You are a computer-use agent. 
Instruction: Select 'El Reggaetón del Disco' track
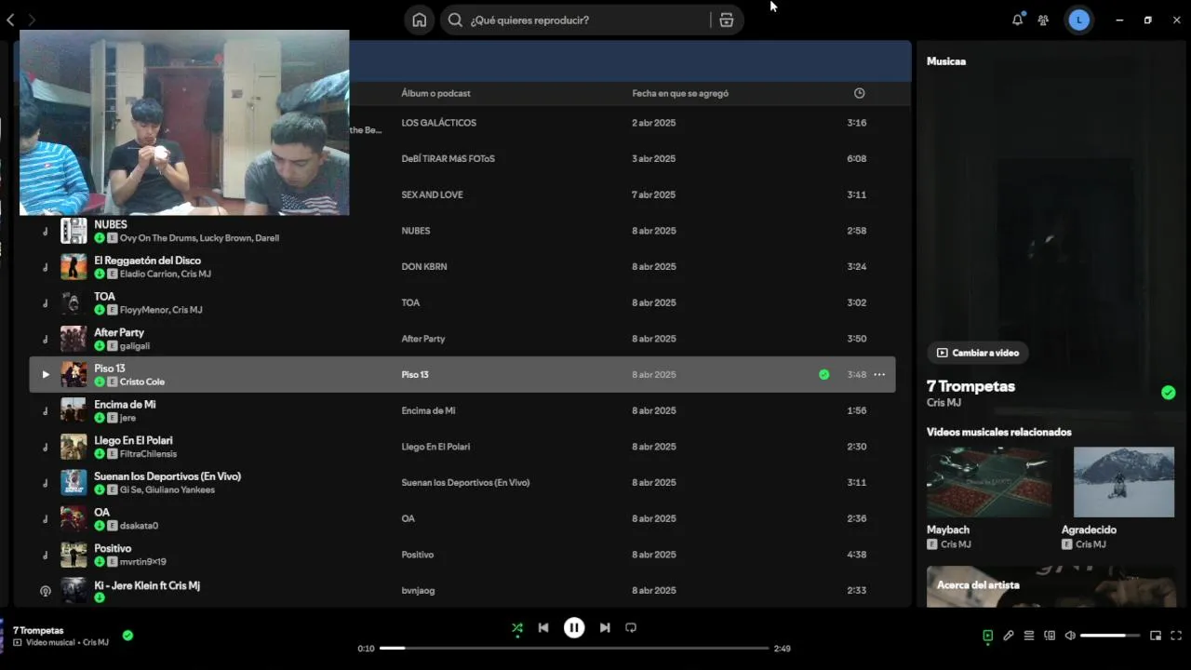tap(147, 261)
